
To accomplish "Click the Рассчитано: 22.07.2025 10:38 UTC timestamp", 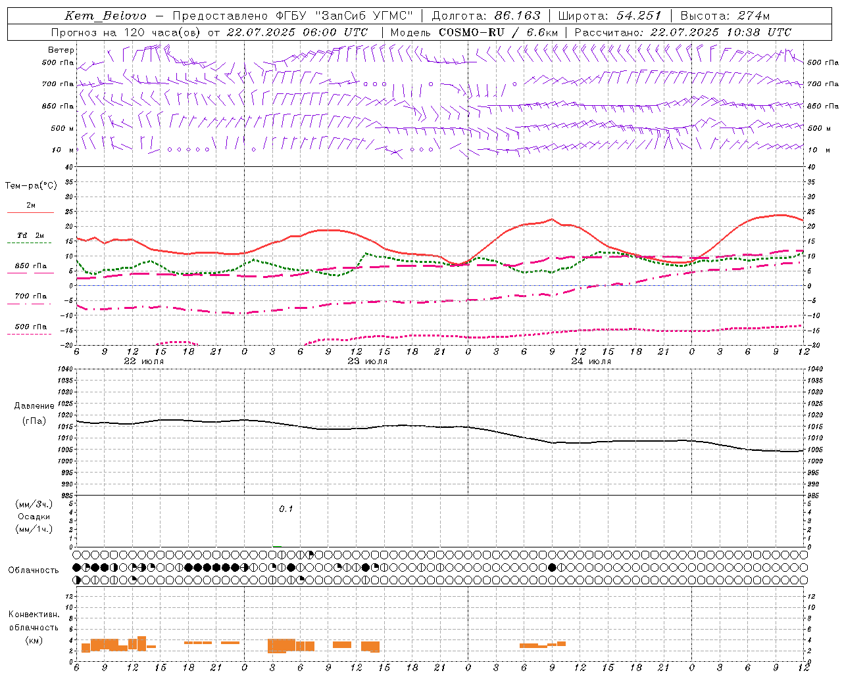I will [683, 32].
